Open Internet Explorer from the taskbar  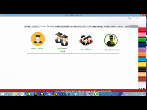9,94
